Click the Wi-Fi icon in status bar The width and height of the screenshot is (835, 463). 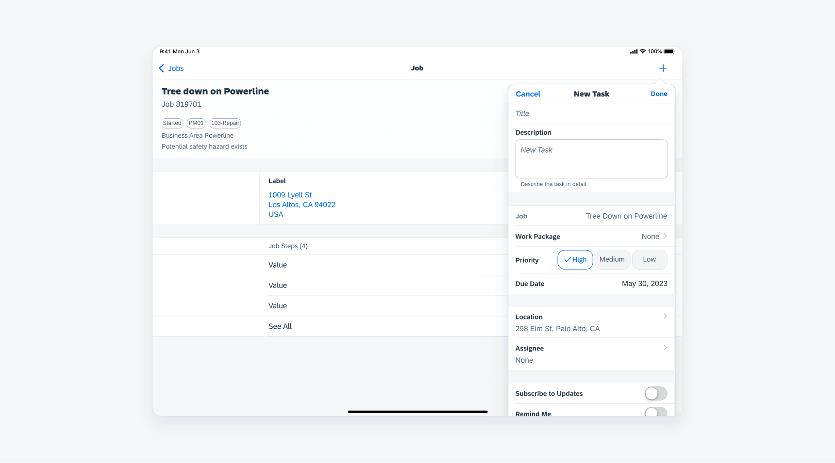[x=643, y=51]
